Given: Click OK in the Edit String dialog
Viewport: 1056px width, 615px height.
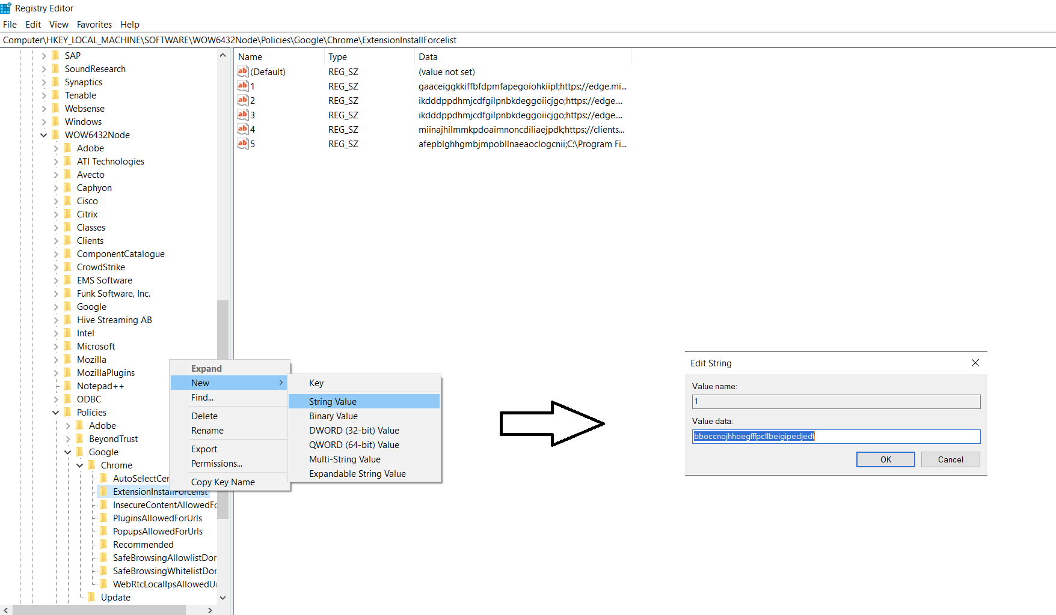Looking at the screenshot, I should (x=885, y=459).
